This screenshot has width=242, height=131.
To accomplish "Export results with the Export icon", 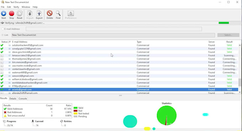I will pyautogui.click(x=39, y=13).
